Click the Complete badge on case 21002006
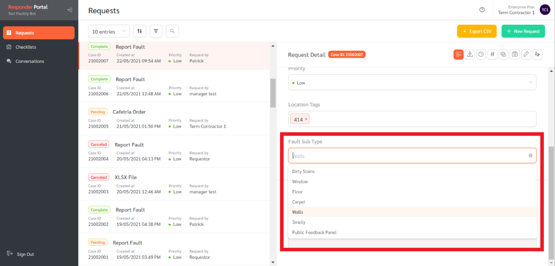 [99, 79]
